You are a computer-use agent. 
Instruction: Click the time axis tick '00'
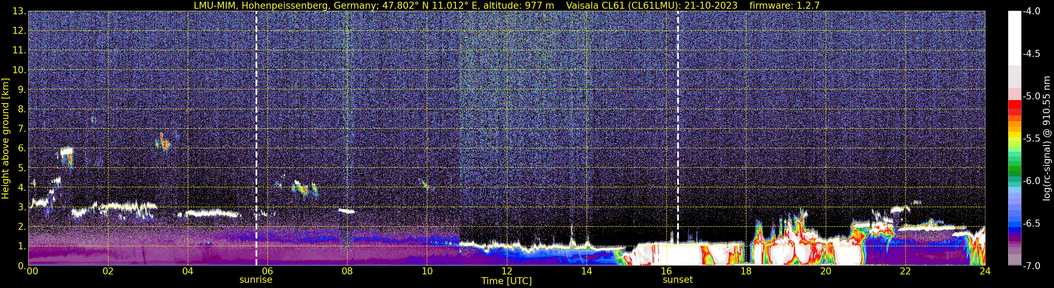pos(32,271)
